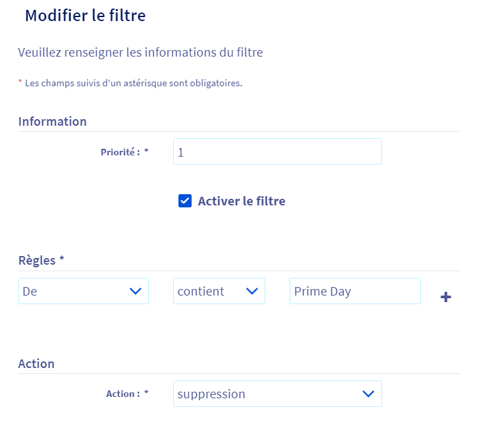Image resolution: width=480 pixels, height=447 pixels.
Task: Click the "Action" section heading
Action: 36,363
